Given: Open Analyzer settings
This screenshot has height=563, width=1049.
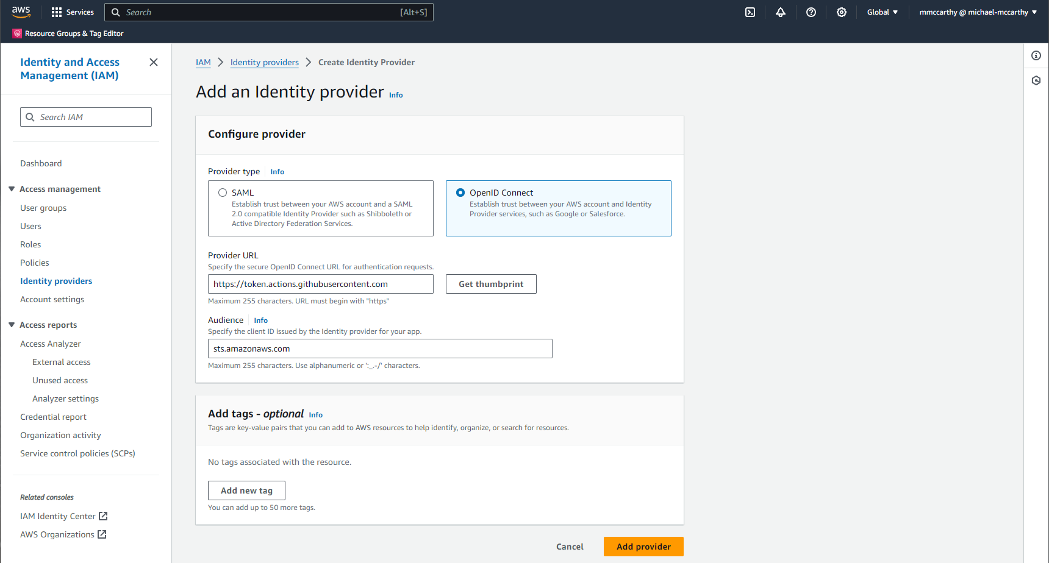Looking at the screenshot, I should click(x=66, y=398).
